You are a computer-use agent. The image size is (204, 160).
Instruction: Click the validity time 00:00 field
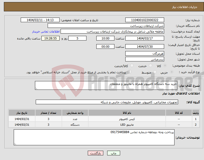point(105,46)
